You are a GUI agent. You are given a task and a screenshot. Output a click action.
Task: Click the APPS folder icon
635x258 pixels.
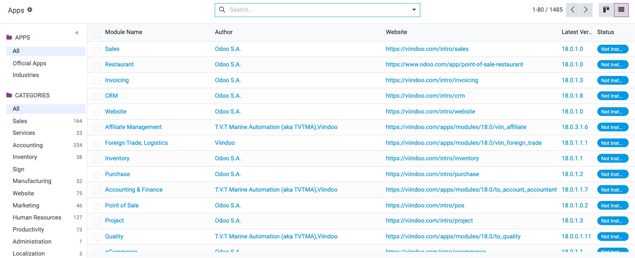(x=9, y=37)
